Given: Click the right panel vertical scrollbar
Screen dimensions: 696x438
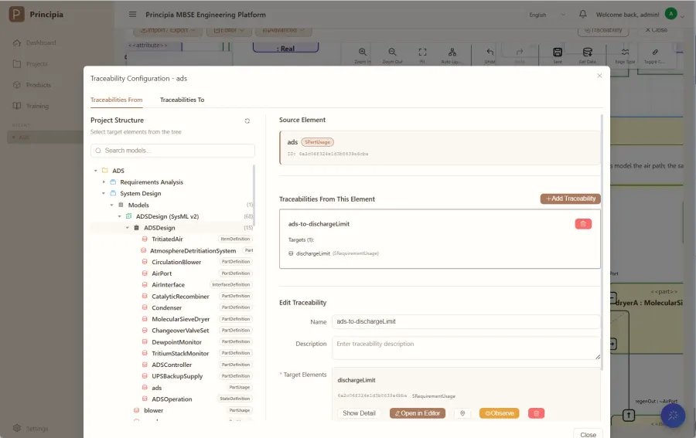Looking at the screenshot, I should coord(602,242).
